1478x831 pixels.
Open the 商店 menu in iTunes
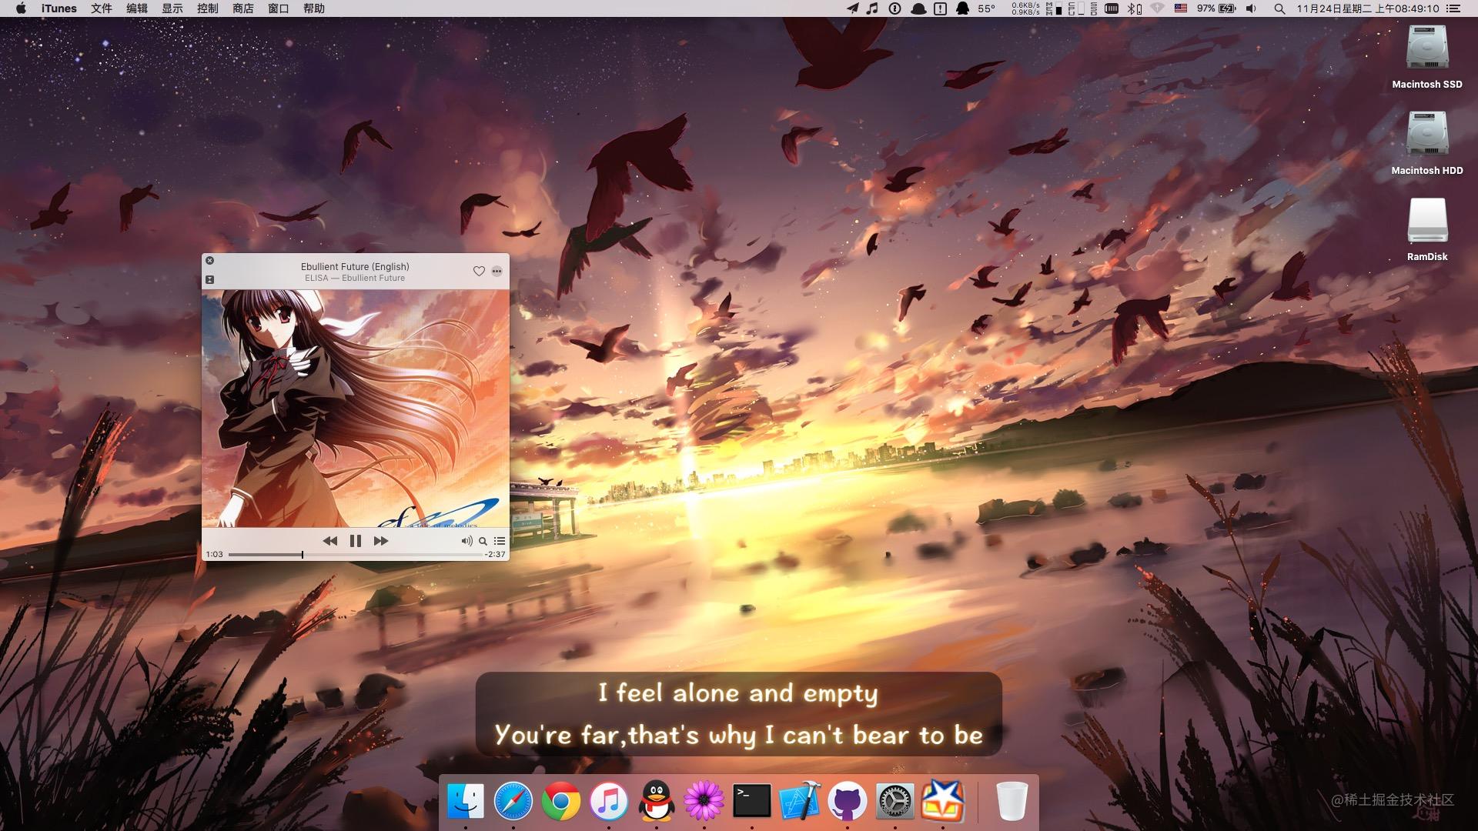point(242,8)
